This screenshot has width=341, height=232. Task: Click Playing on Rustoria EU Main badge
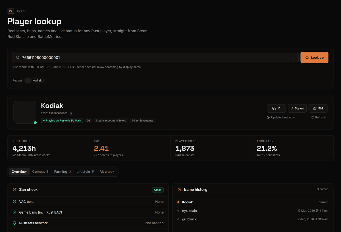(x=62, y=120)
